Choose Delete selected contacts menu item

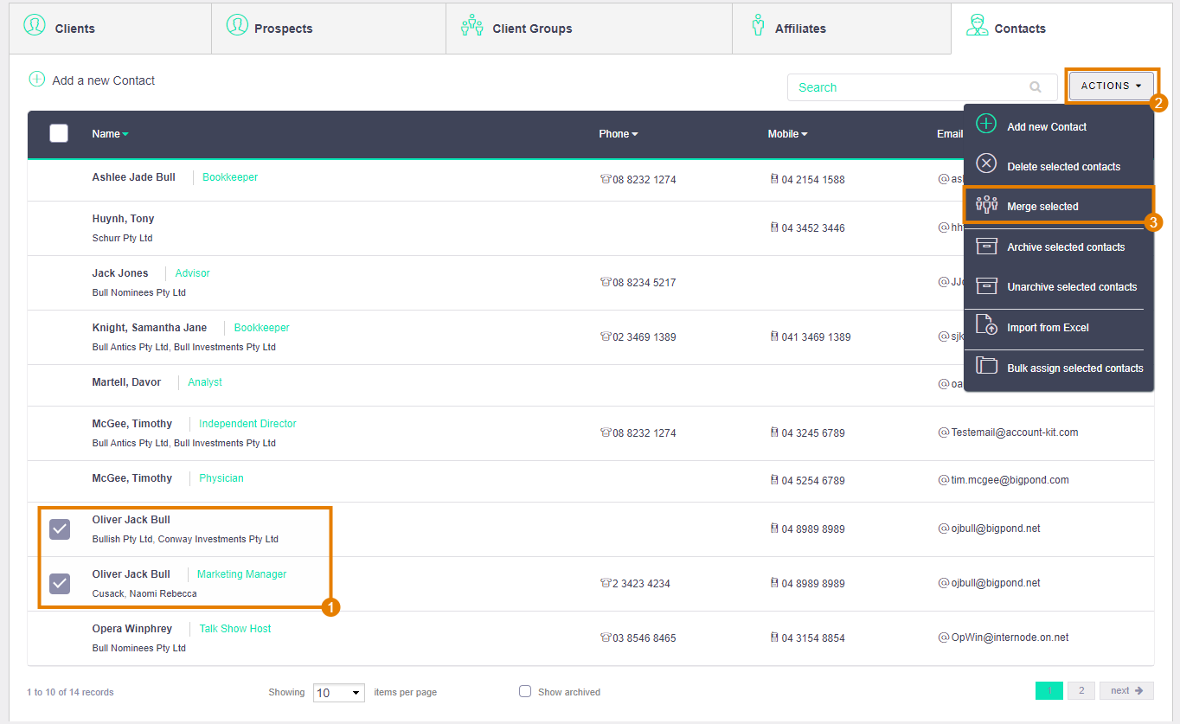click(1059, 166)
